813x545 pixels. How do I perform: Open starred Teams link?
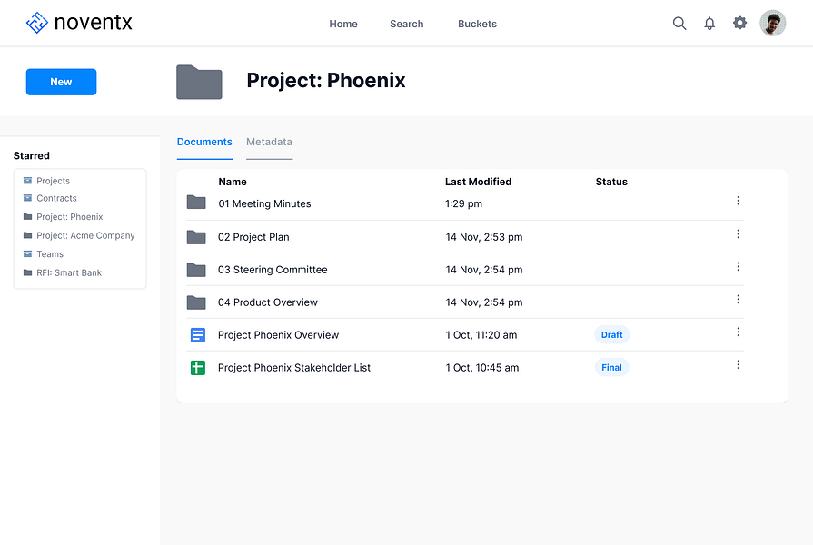click(x=50, y=254)
